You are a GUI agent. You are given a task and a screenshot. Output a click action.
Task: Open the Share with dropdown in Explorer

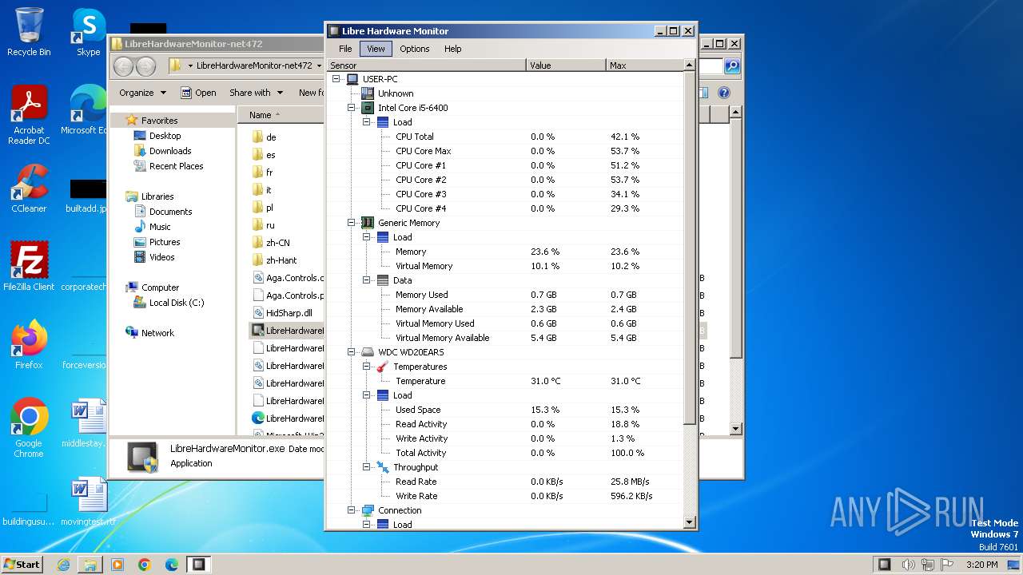pos(256,93)
